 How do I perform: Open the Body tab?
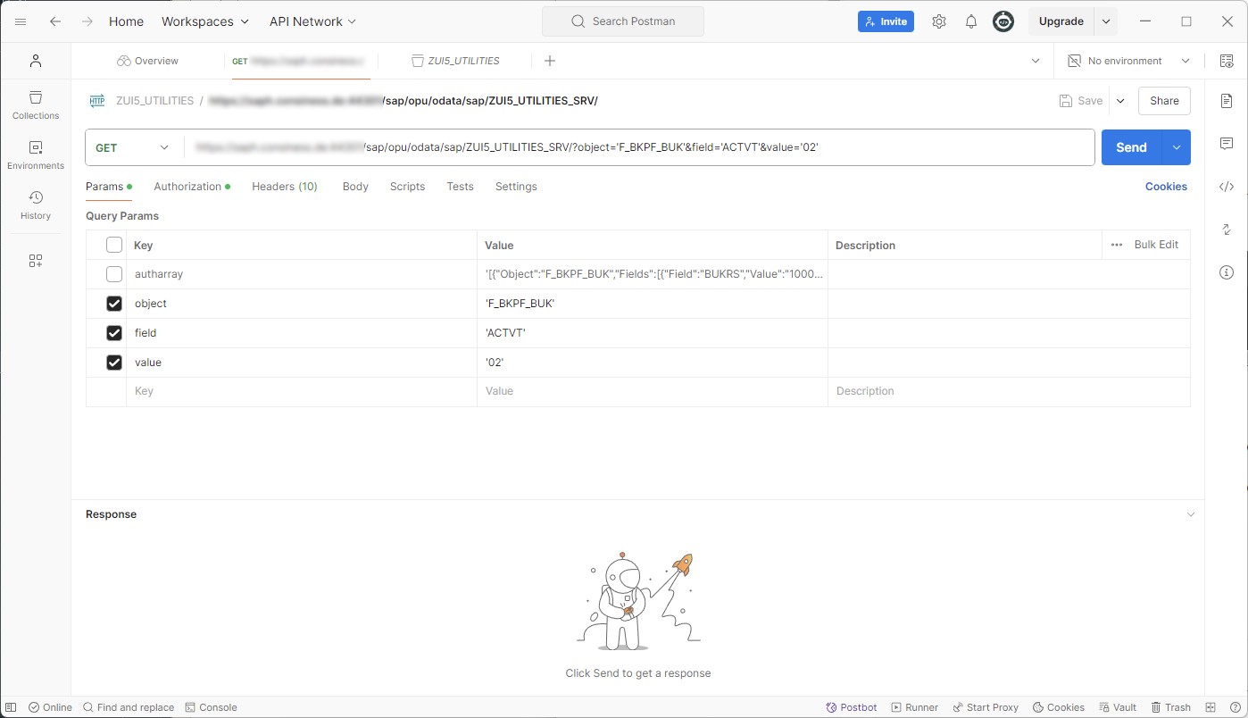(355, 187)
